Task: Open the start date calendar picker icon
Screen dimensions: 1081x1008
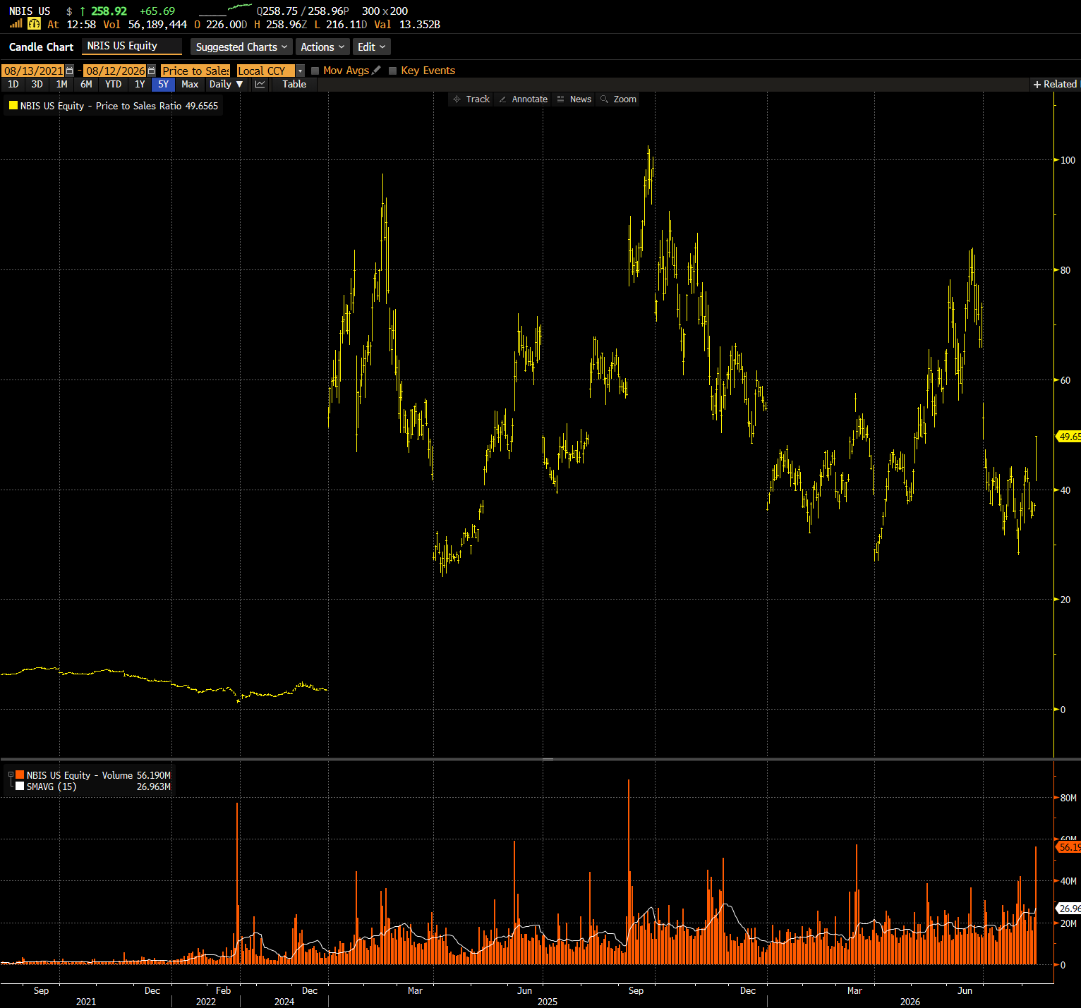Action: pyautogui.click(x=69, y=71)
